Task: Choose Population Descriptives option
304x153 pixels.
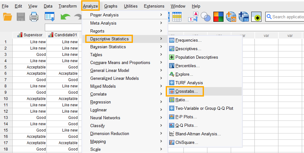Action: [205, 57]
